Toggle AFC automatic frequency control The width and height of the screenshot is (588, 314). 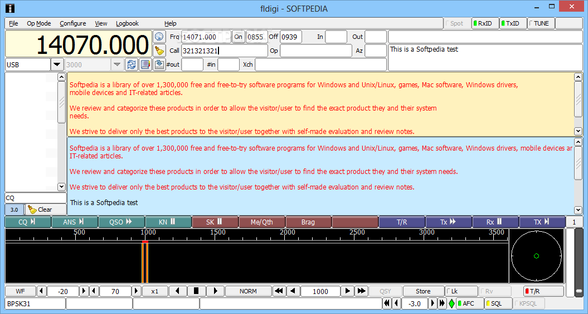pyautogui.click(x=470, y=303)
